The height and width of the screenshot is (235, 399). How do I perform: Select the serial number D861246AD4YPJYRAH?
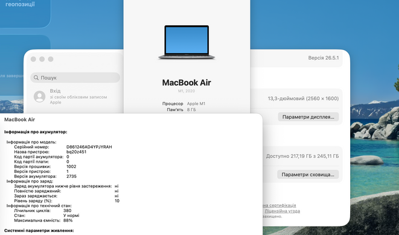click(89, 147)
